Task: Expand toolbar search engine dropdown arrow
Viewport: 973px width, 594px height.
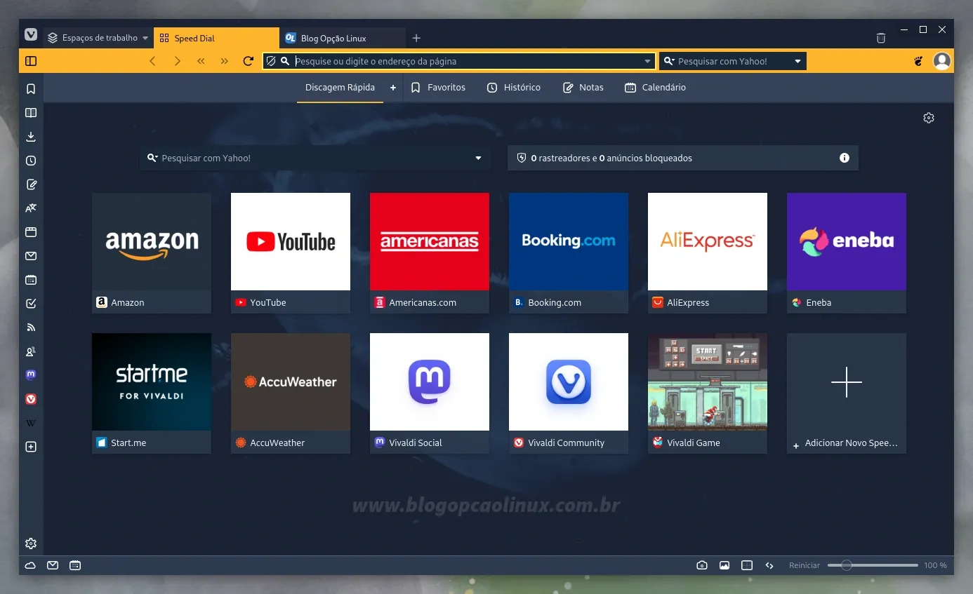Action: (x=797, y=62)
